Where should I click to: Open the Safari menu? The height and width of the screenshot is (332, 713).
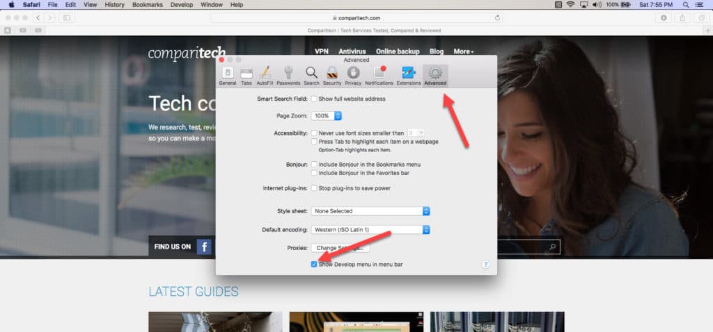[32, 5]
